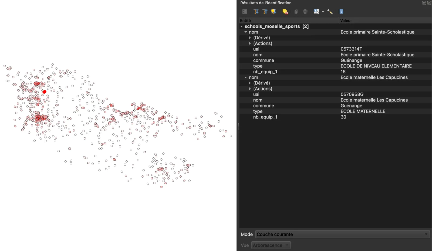Click the Valeur column header
432x251 pixels.
pyautogui.click(x=385, y=21)
